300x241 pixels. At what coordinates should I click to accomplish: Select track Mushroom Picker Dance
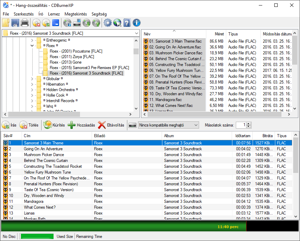[44, 155]
